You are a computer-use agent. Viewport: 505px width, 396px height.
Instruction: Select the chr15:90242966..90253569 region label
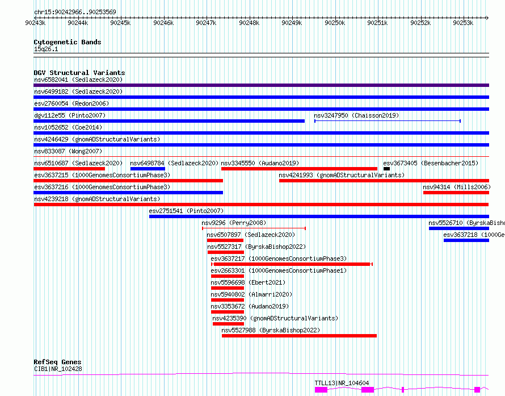[x=75, y=12]
